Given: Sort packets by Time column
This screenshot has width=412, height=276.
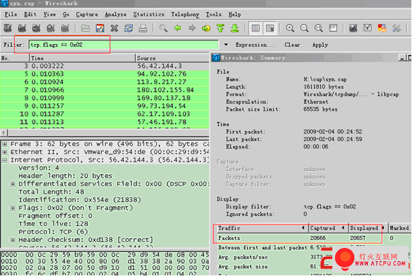Looking at the screenshot, I should point(82,58).
